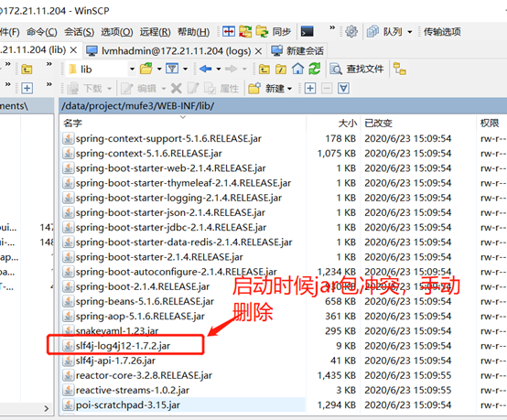Viewport: 507px width, 420px height.
Task: Open the 新建会话 new session tab
Action: tap(297, 50)
